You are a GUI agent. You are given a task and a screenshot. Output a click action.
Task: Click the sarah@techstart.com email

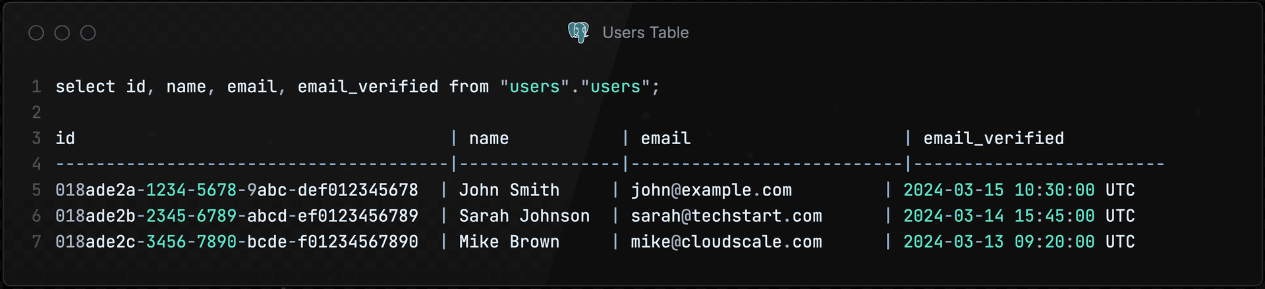726,216
